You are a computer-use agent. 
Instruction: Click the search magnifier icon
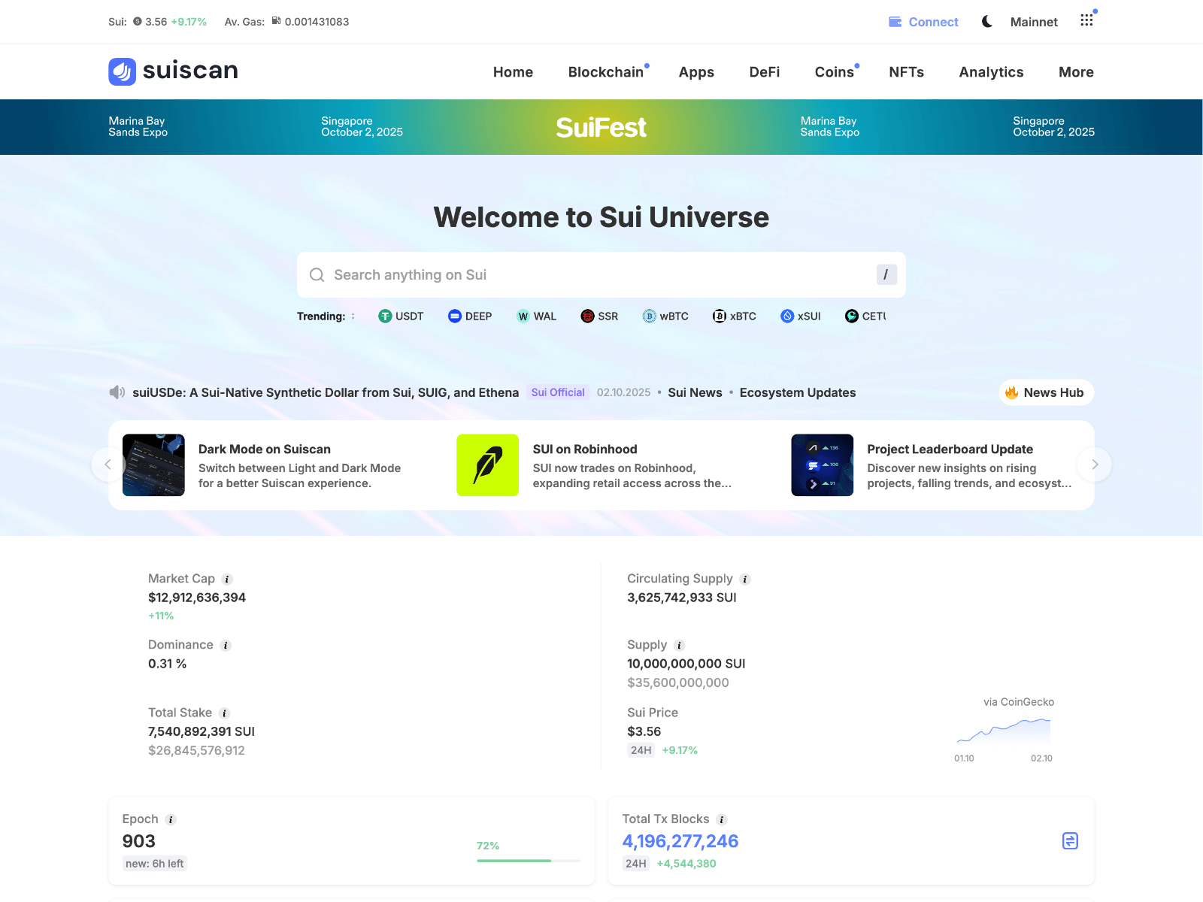pos(317,275)
